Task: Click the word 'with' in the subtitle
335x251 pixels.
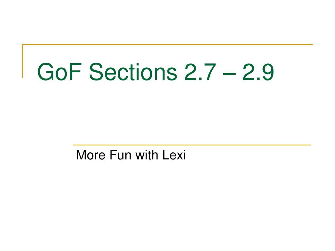Action: [147, 155]
